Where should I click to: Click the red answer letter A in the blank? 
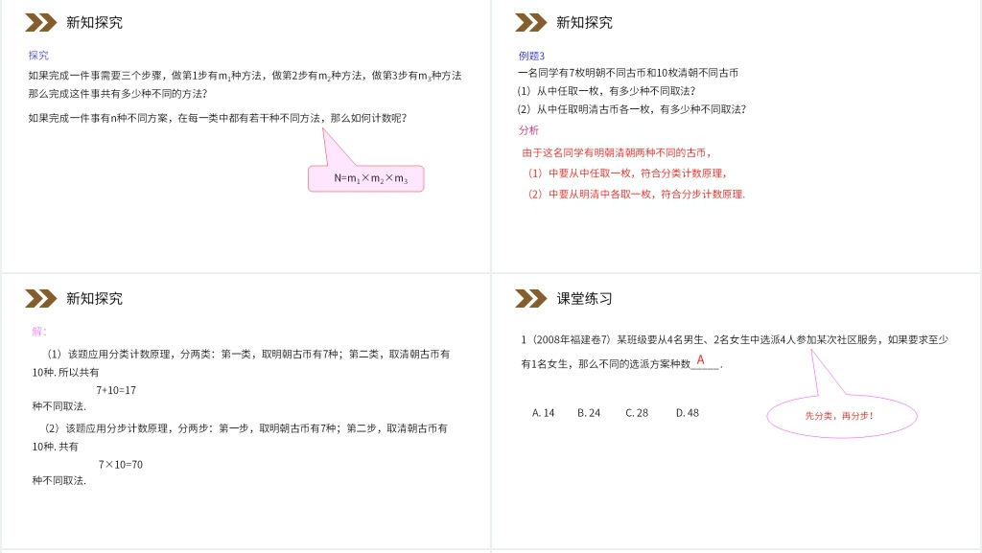click(x=700, y=359)
